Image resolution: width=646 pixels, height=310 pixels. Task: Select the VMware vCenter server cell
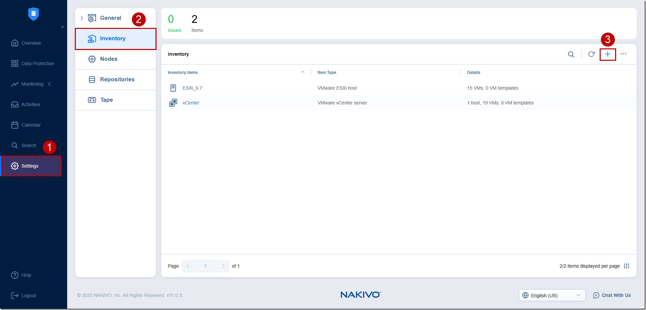(342, 103)
